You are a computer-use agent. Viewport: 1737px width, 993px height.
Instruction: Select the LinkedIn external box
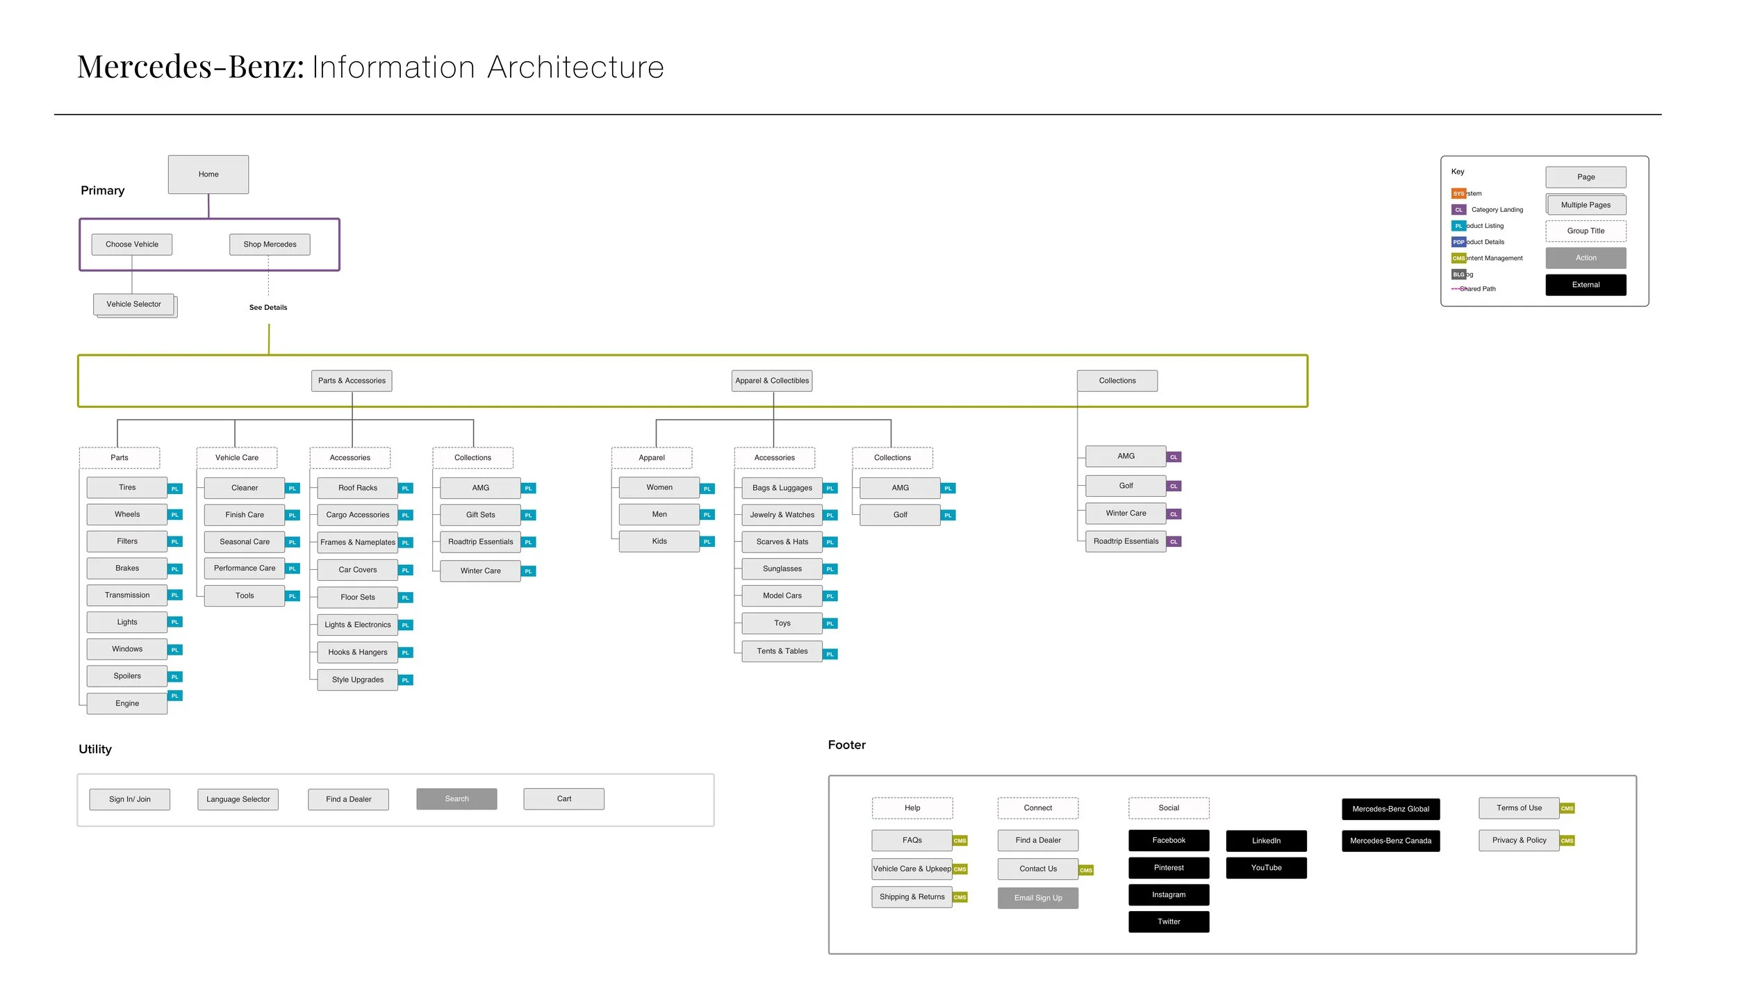tap(1266, 841)
